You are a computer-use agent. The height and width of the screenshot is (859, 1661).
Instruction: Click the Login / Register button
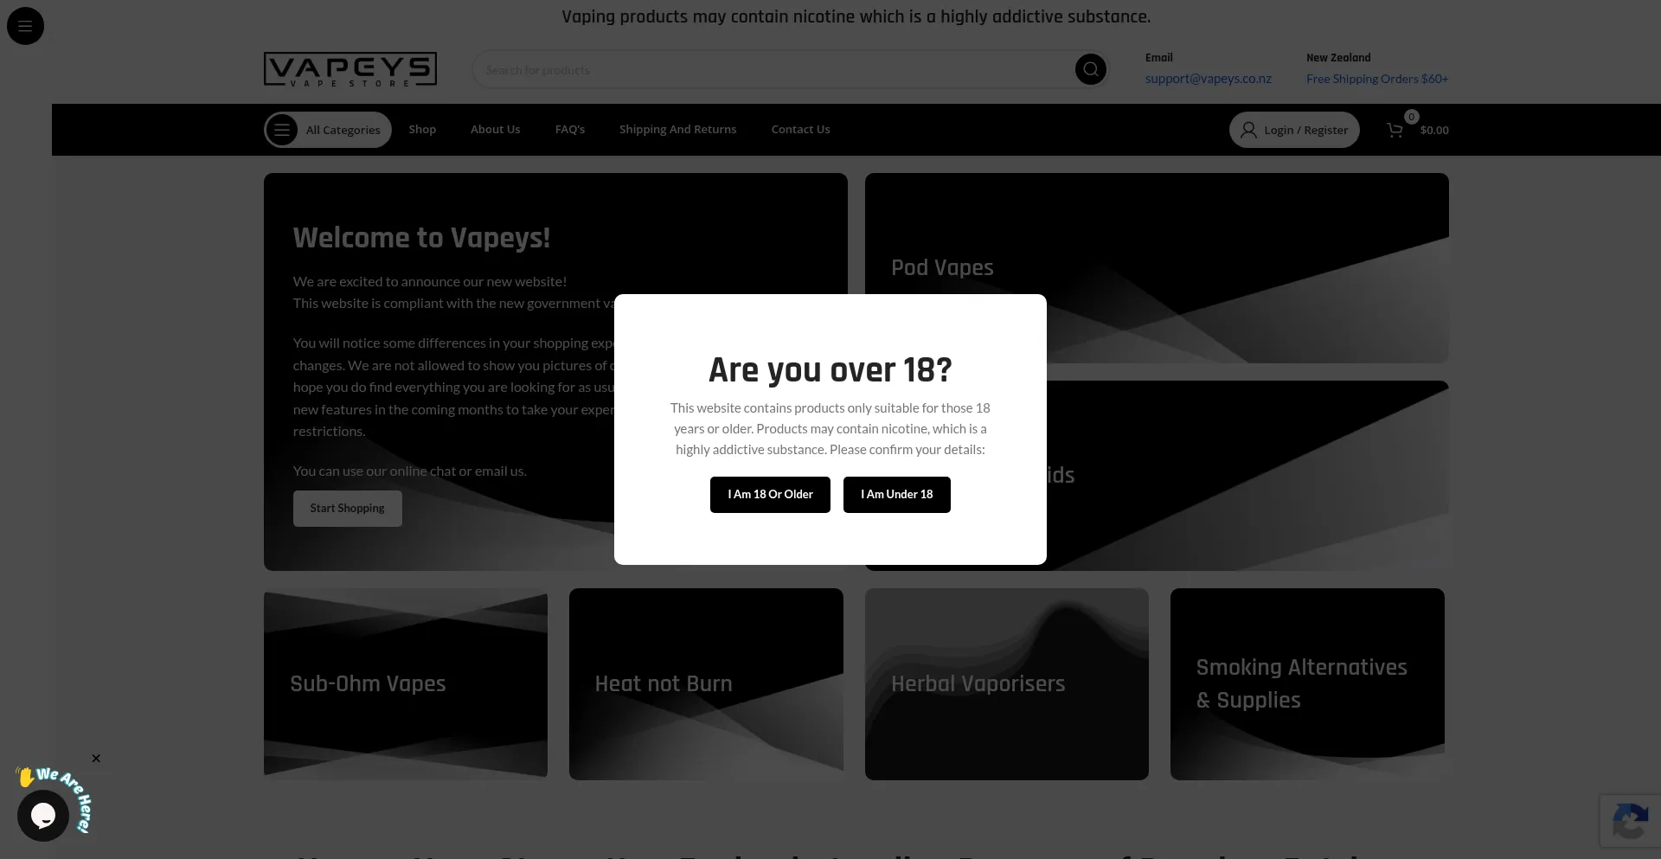(1294, 130)
